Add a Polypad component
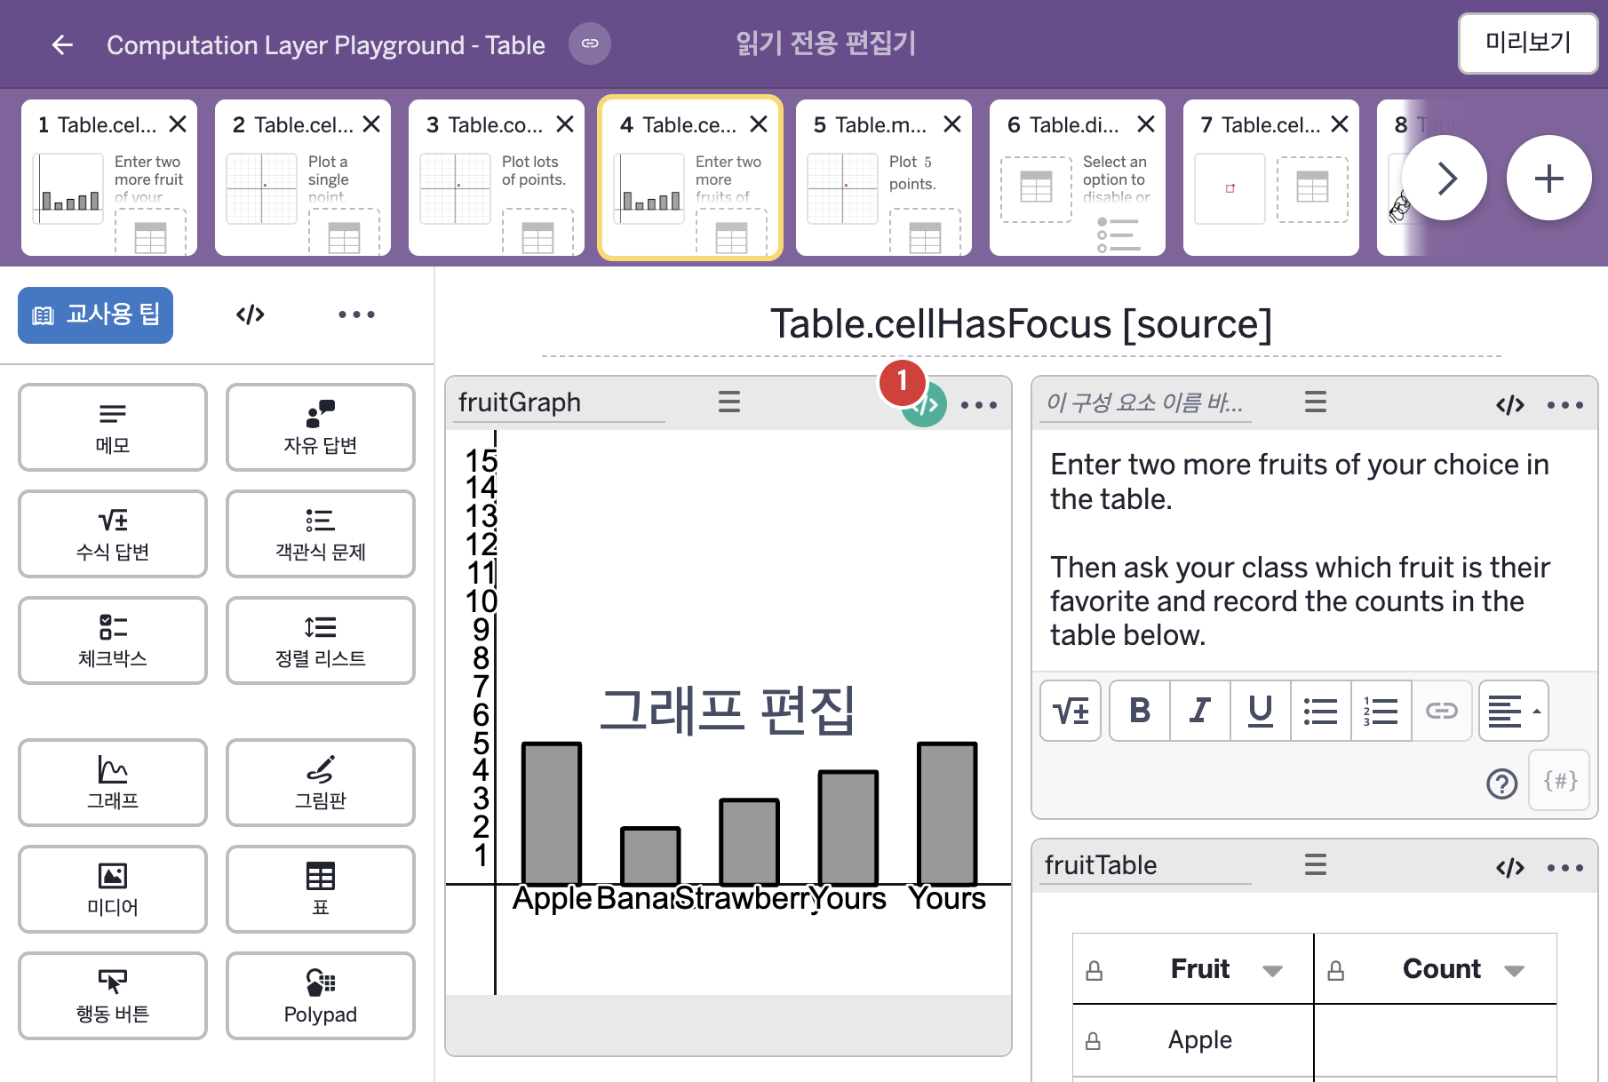 (321, 996)
